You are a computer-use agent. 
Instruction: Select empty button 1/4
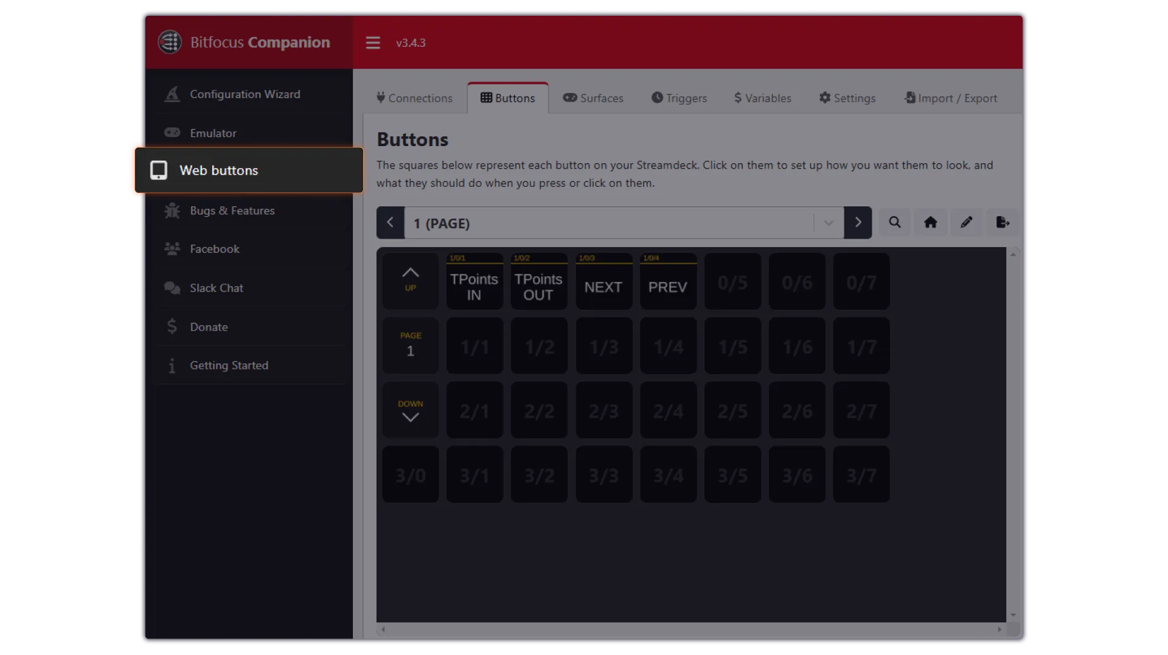[x=669, y=346]
